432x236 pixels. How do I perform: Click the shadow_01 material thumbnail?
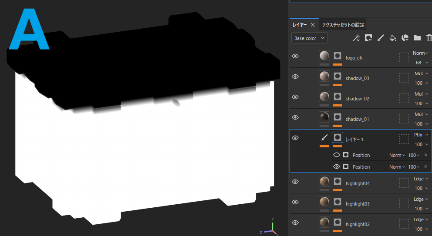coord(324,117)
